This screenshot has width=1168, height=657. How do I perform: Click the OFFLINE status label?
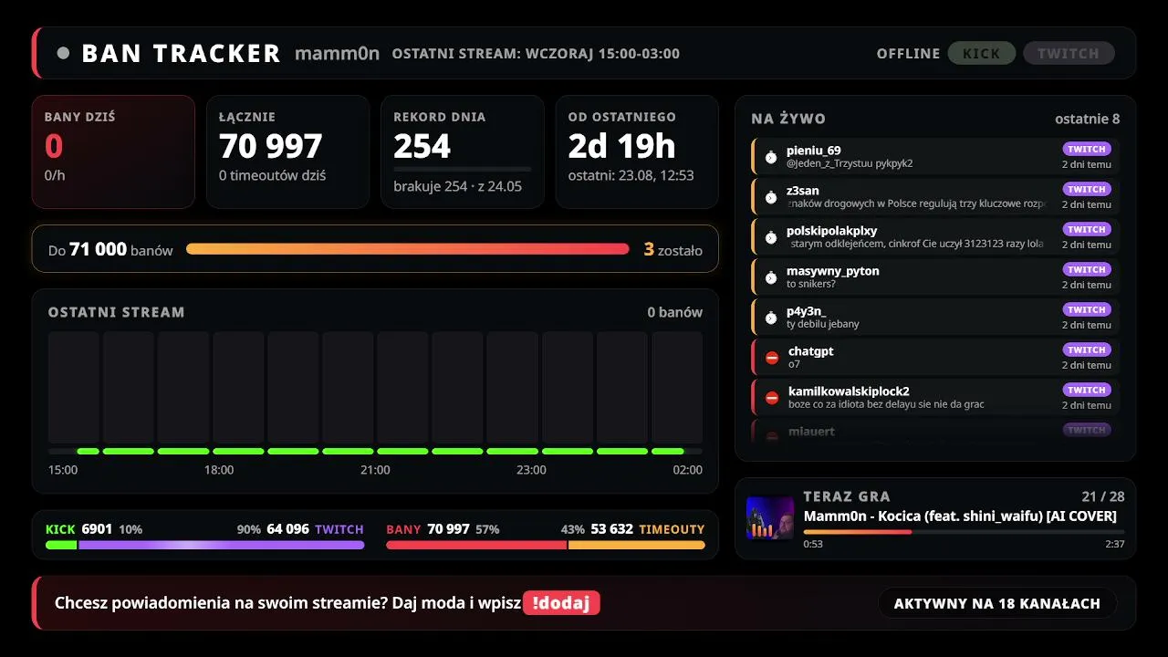click(x=908, y=54)
